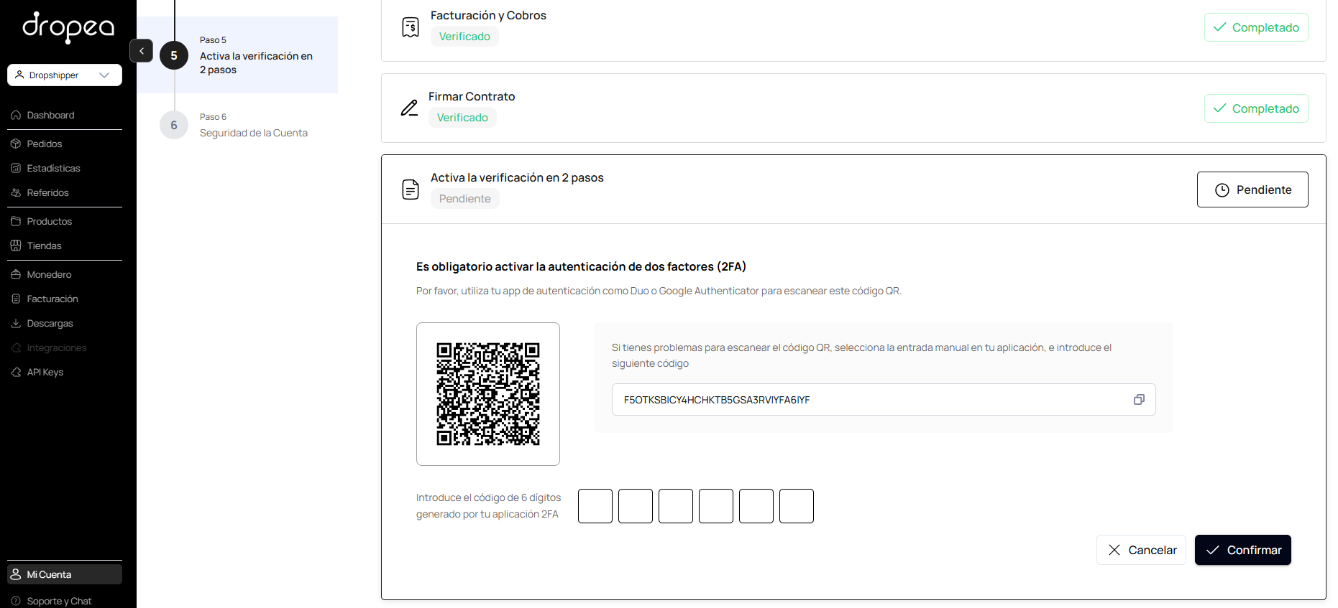The image size is (1338, 608).
Task: Expand the Firmar Contrato section
Action: tap(853, 108)
